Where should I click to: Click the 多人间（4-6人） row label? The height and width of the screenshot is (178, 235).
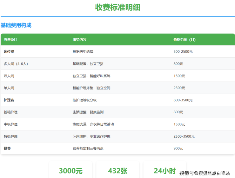point(16,64)
